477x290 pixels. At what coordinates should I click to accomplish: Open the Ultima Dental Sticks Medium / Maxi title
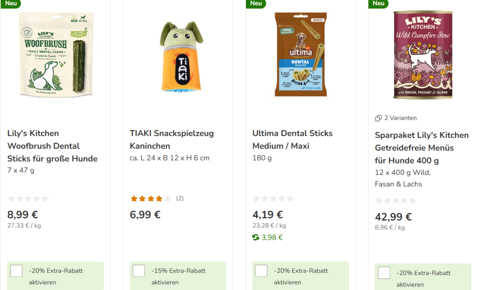click(292, 139)
